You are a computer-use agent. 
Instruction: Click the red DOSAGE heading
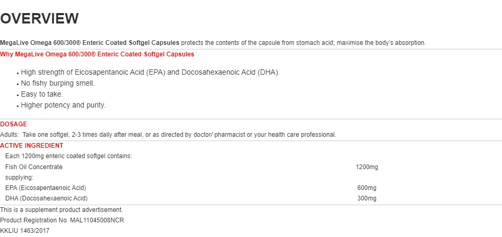14,124
